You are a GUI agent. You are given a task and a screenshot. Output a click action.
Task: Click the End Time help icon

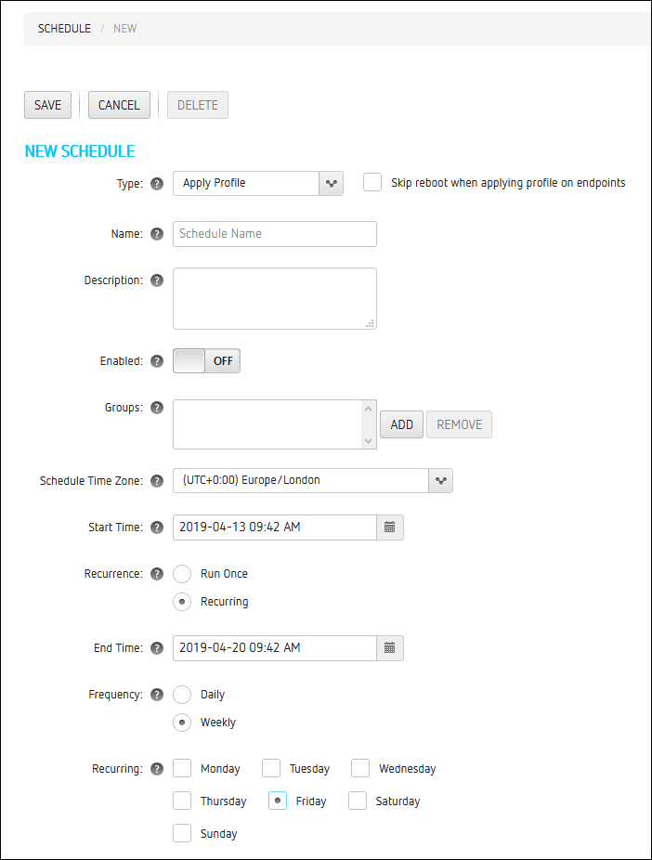(x=157, y=647)
